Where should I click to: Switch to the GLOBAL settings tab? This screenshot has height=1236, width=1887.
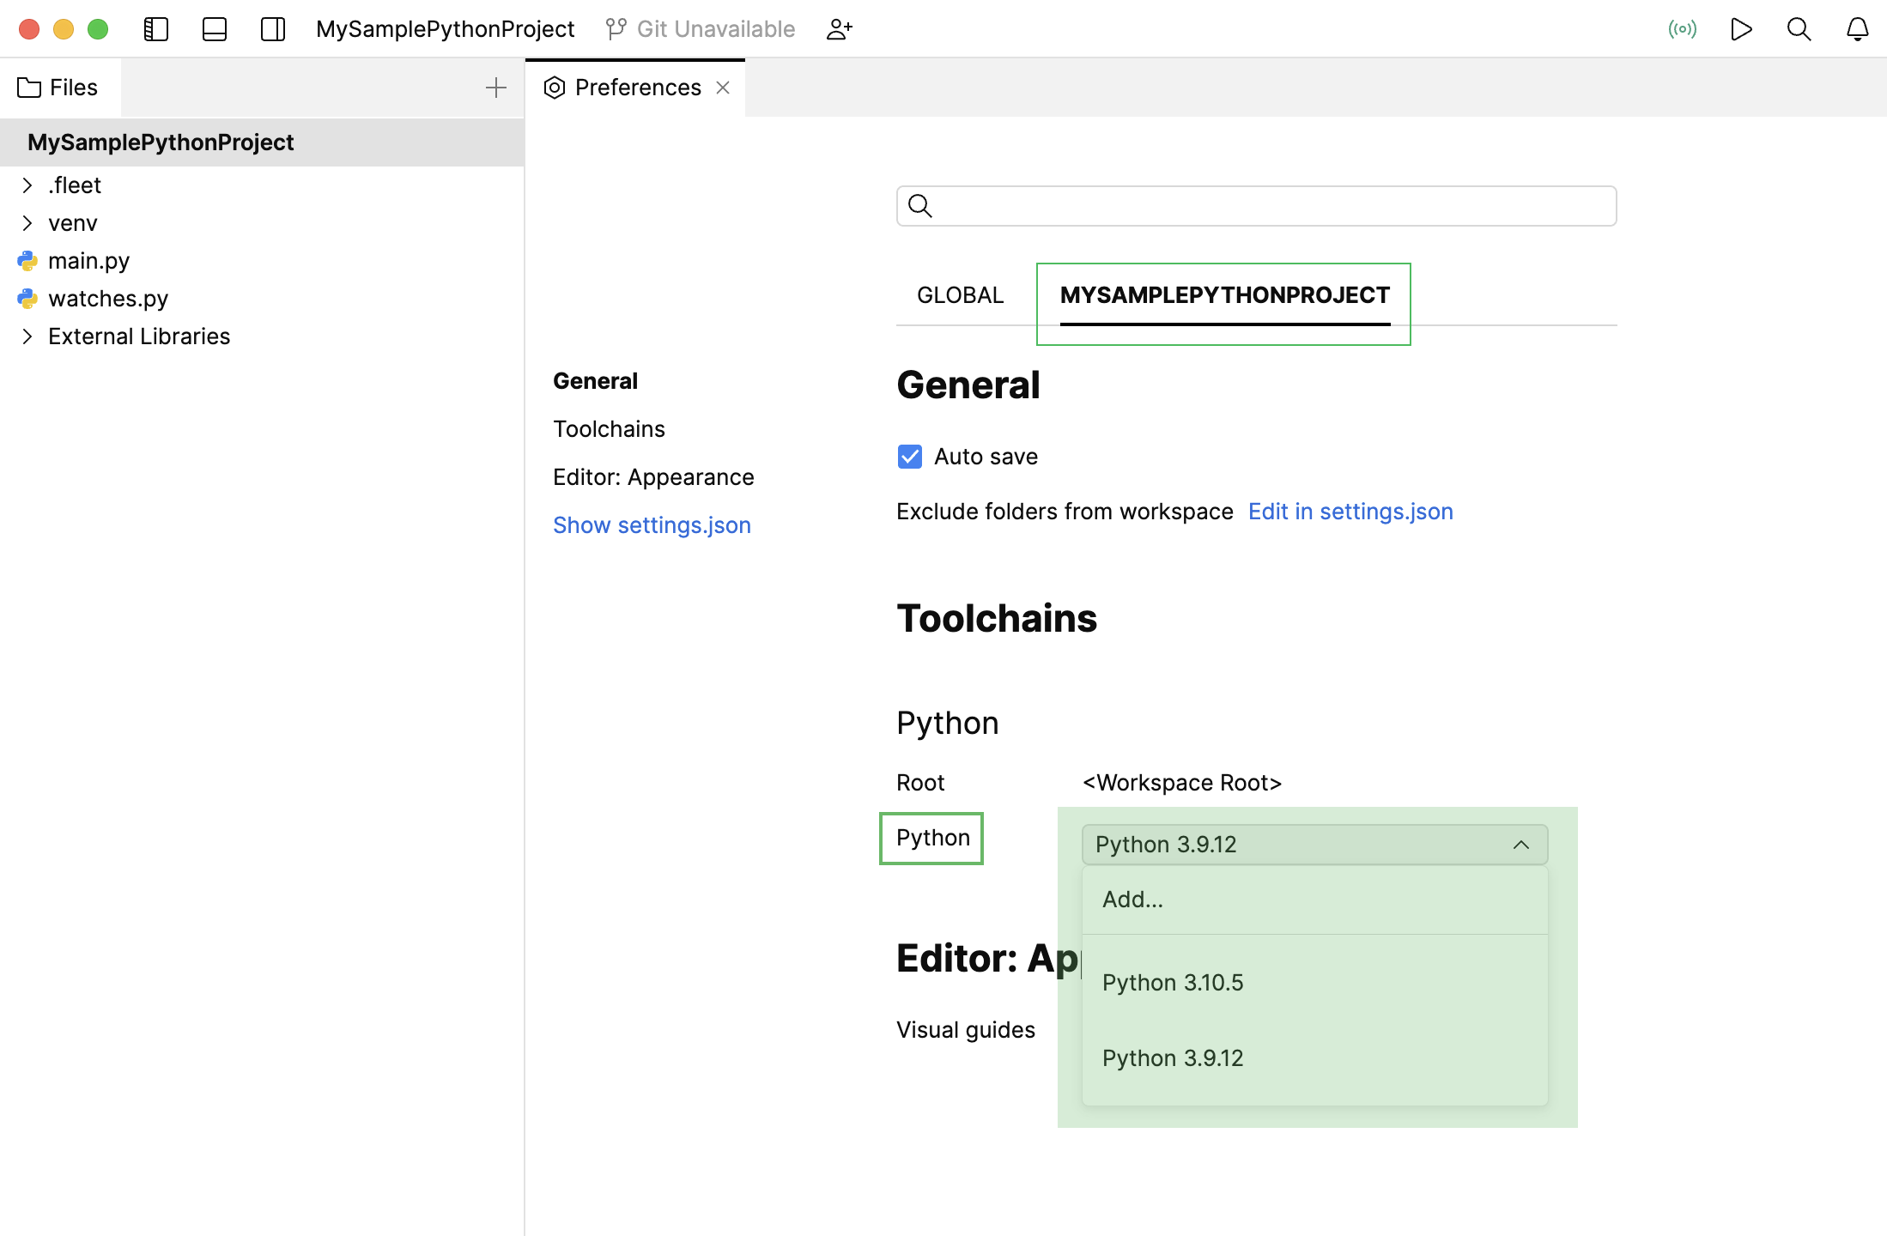pyautogui.click(x=960, y=294)
